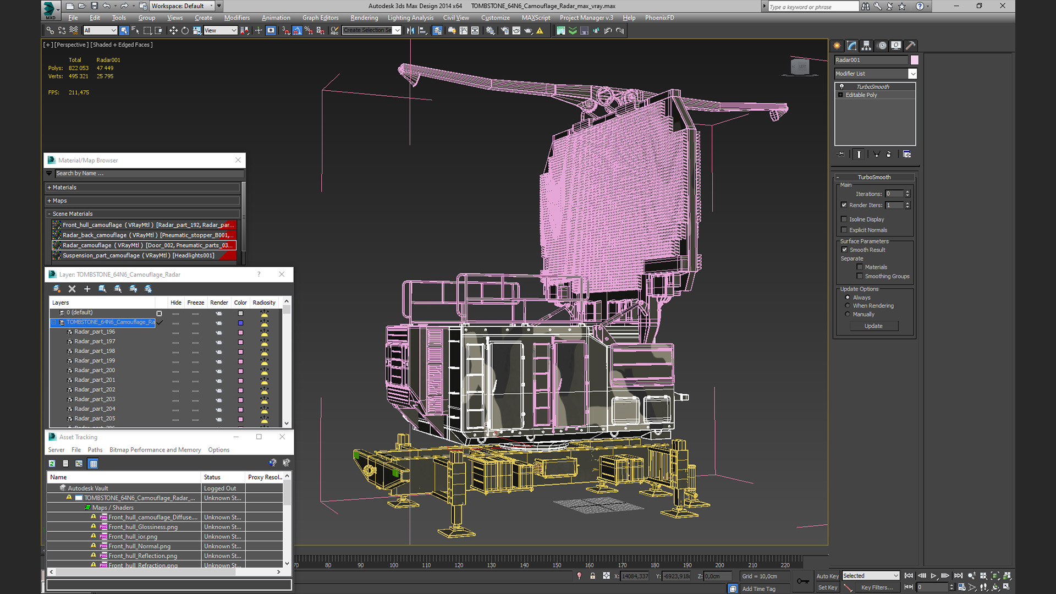Click the Key Filters... button
Screen dimensions: 1056x594
point(877,587)
